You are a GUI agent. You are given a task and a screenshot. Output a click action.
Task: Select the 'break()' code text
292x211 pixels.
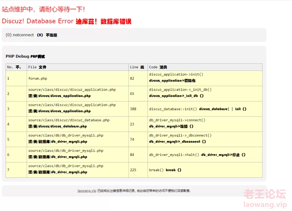156,170
